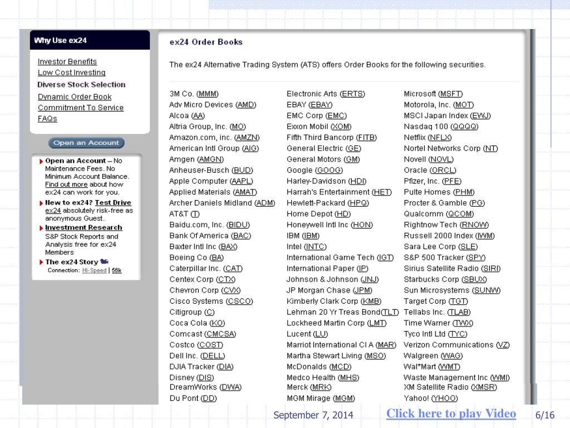Viewport: 570px width, 428px height.
Task: Open the KO ticker link
Action: pyautogui.click(x=218, y=323)
